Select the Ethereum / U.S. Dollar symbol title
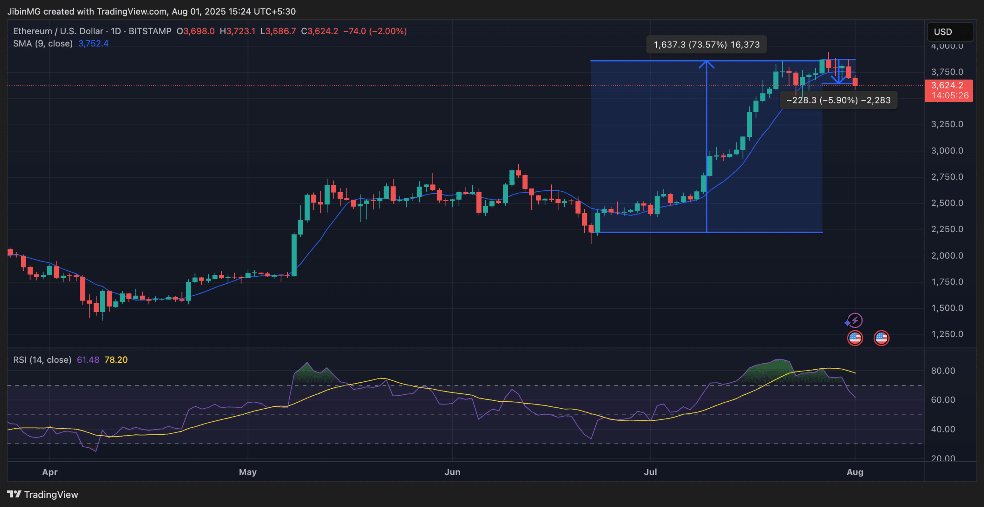Viewport: 984px width, 507px height. click(x=58, y=31)
